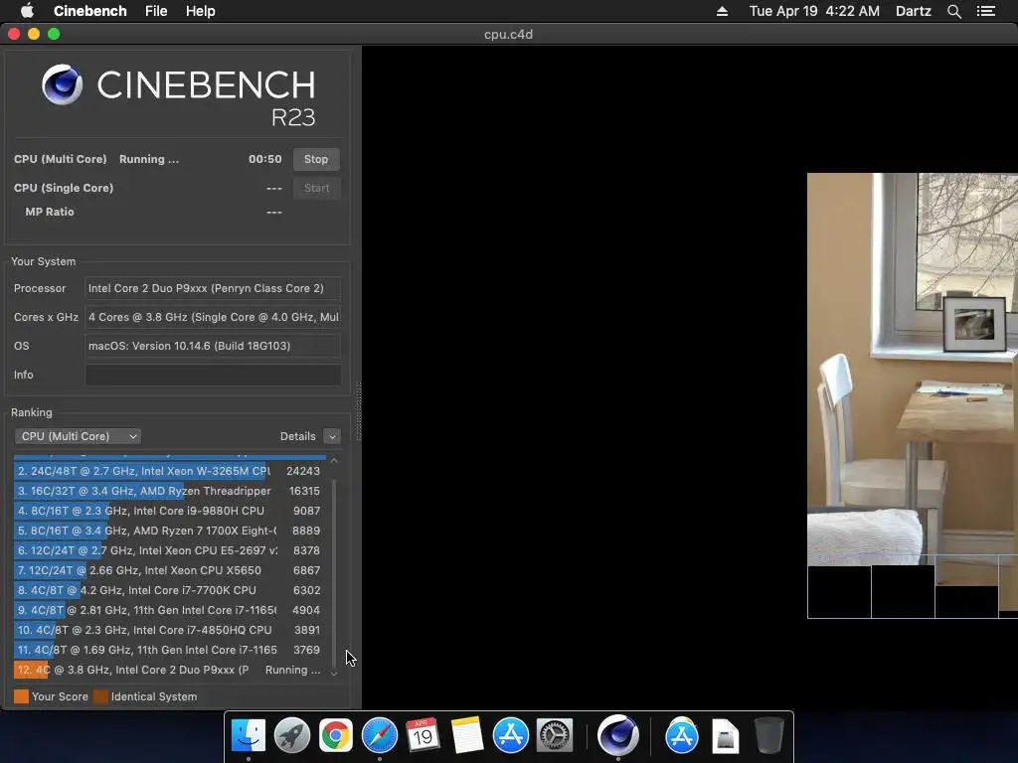Viewport: 1018px width, 763px height.
Task: Open the CPU (Multi Core) ranking dropdown
Action: [x=78, y=436]
